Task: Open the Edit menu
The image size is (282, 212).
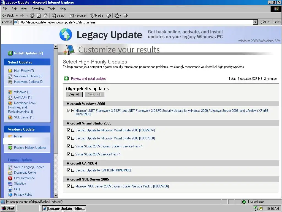Action: (x=14, y=9)
